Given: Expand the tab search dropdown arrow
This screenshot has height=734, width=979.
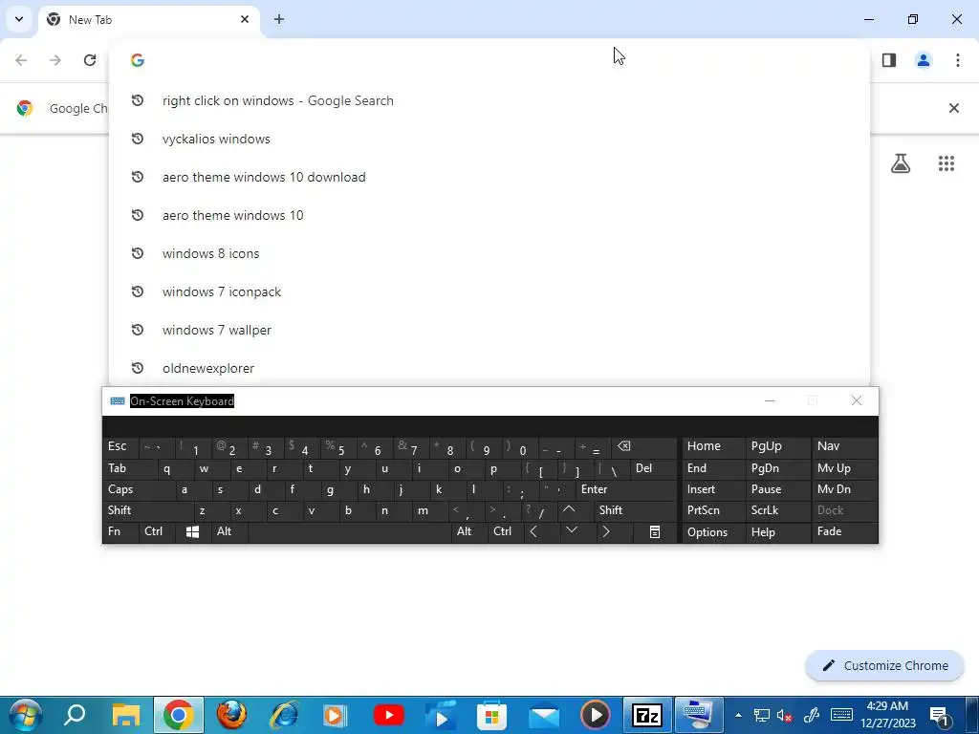Looking at the screenshot, I should [19, 19].
